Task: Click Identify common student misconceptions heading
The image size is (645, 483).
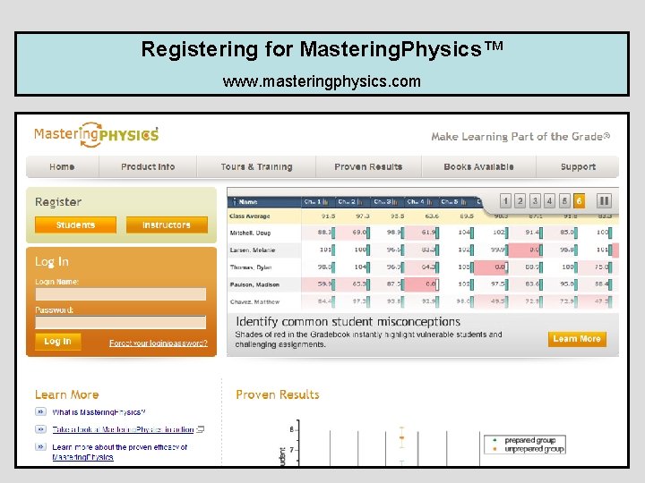Action: (x=348, y=322)
